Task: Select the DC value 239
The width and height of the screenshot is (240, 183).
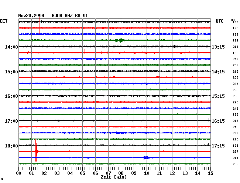Action: pos(236,164)
